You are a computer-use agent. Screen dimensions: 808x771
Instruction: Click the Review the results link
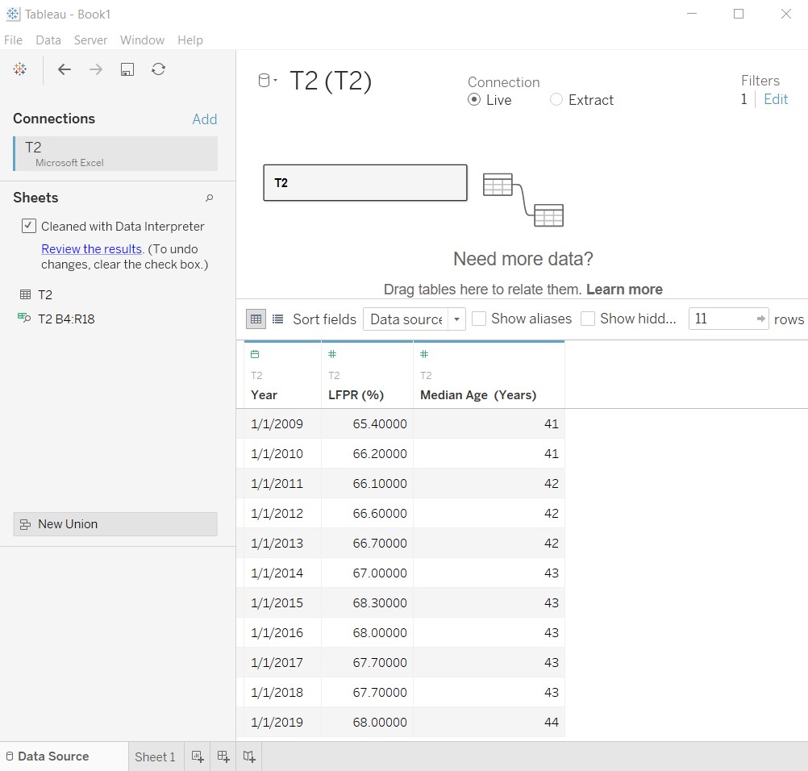[x=91, y=249]
